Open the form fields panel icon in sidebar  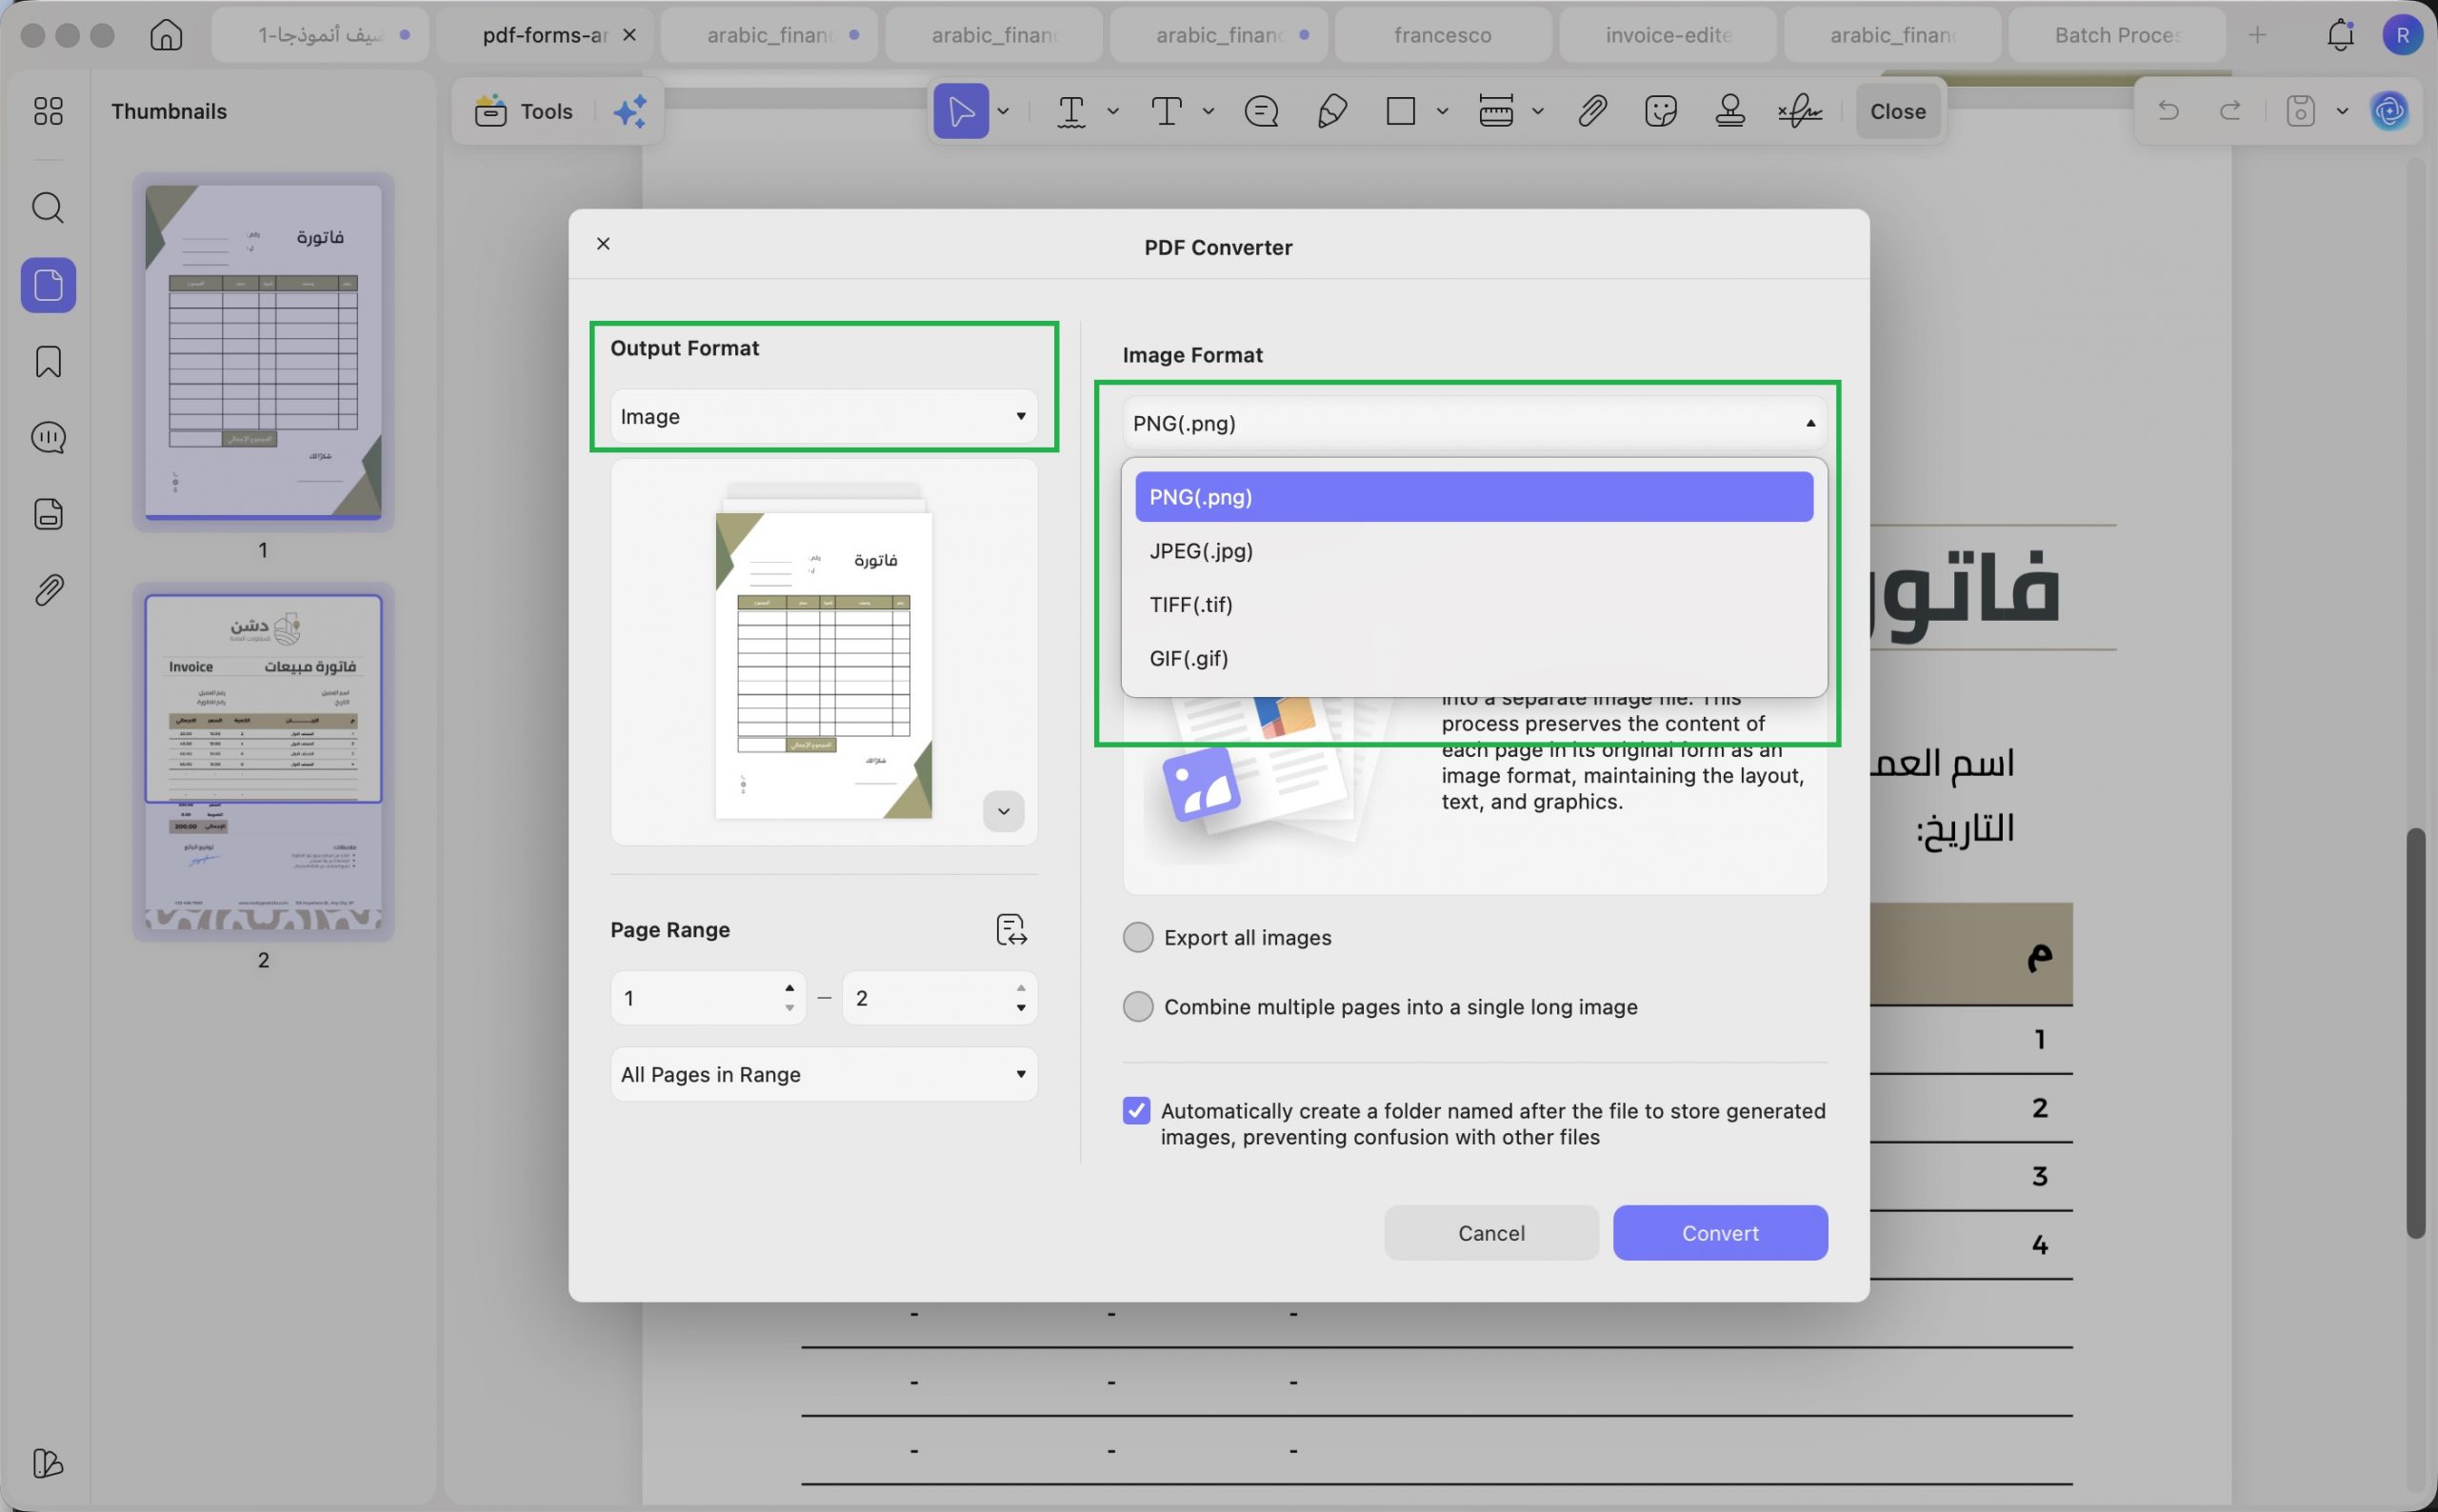[x=48, y=513]
